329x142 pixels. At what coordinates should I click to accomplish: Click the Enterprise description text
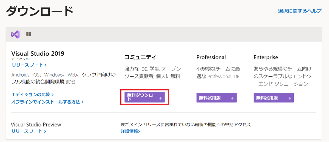click(x=283, y=76)
